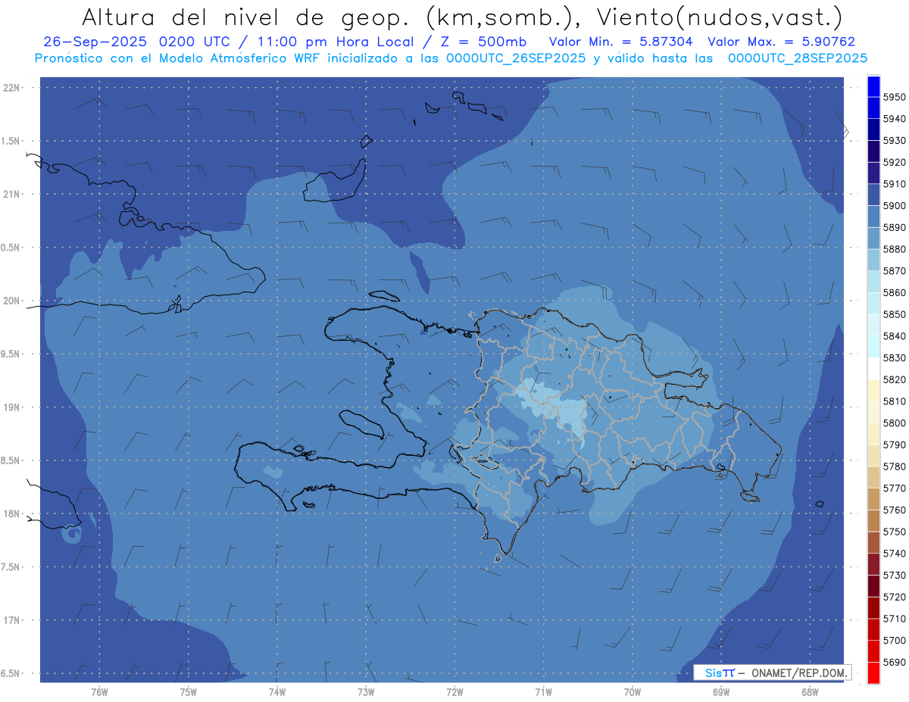Viewport: 909px width, 702px height.
Task: Click the white swatch between 5830 and 5820
Action: 873,369
